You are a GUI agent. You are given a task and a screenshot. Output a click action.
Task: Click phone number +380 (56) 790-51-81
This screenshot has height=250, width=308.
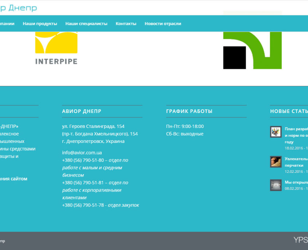tap(83, 183)
